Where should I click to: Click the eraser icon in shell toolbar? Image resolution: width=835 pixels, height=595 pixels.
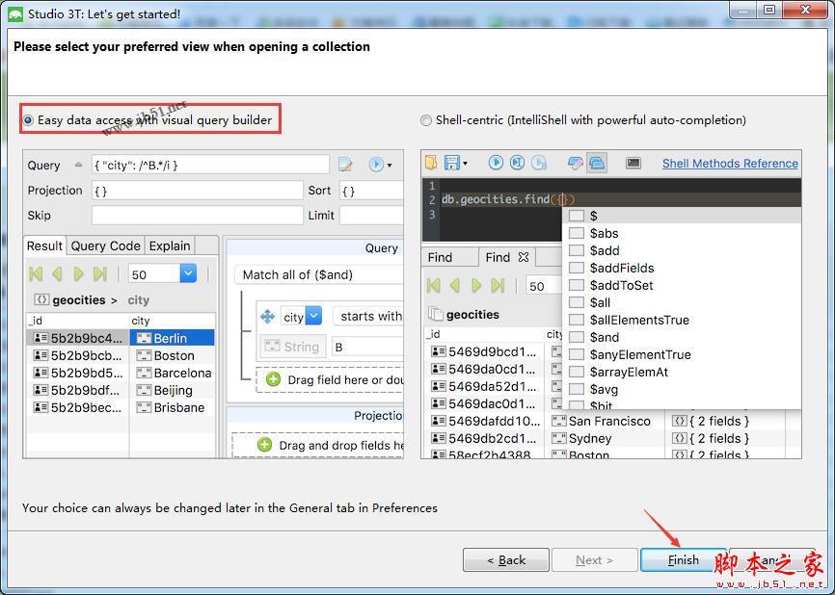point(575,163)
